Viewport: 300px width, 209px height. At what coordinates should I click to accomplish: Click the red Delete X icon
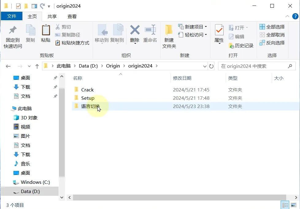135,30
